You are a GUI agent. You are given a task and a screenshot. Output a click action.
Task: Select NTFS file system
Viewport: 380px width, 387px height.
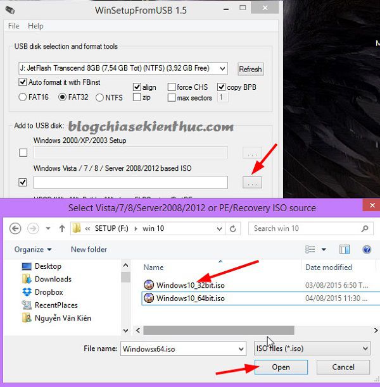click(99, 97)
